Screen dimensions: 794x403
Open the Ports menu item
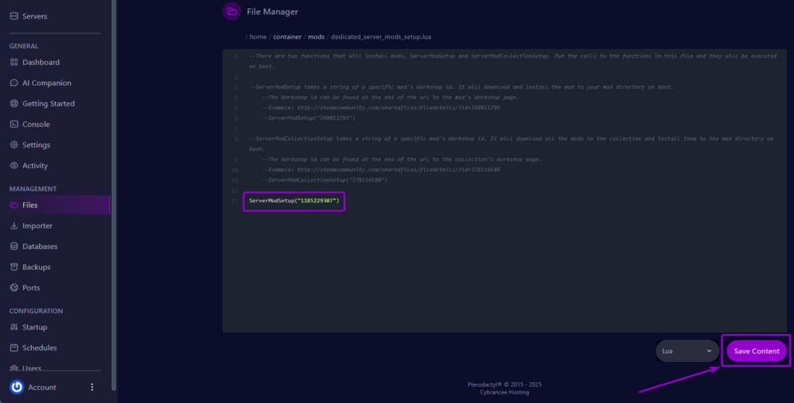click(x=31, y=288)
